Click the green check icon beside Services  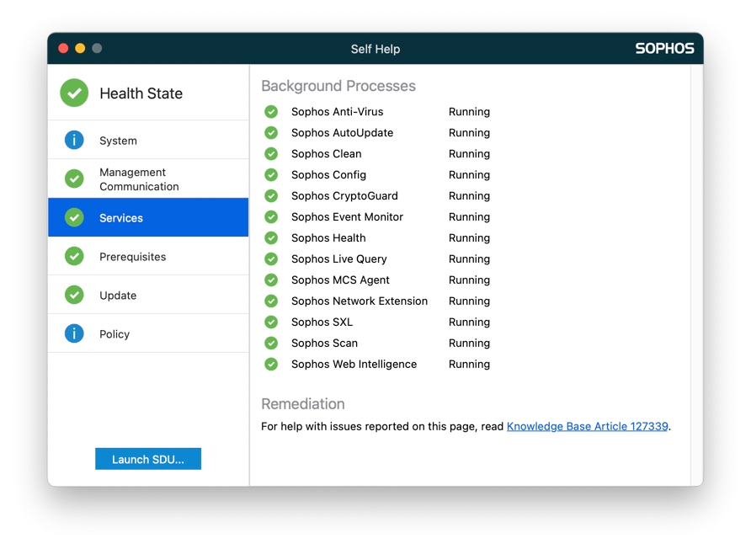click(74, 217)
